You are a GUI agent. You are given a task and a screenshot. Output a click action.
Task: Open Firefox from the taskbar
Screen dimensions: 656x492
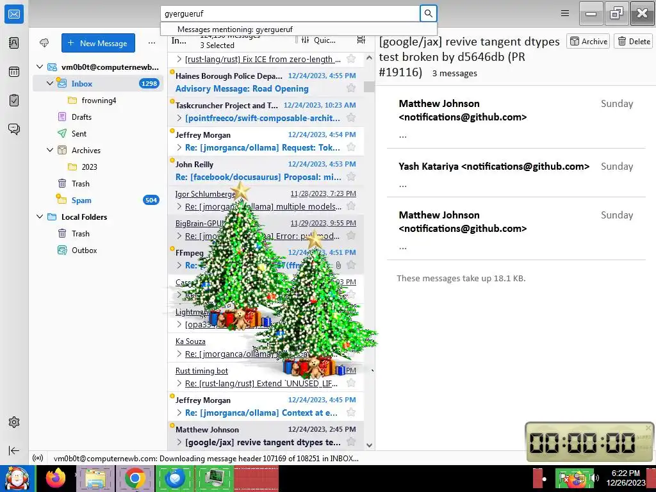coord(56,478)
